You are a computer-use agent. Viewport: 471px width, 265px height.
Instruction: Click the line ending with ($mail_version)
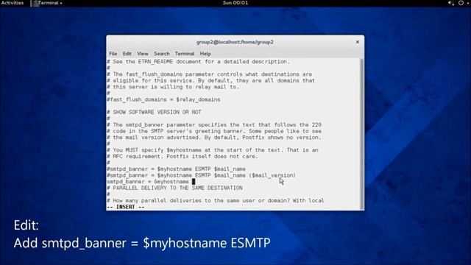pos(201,175)
